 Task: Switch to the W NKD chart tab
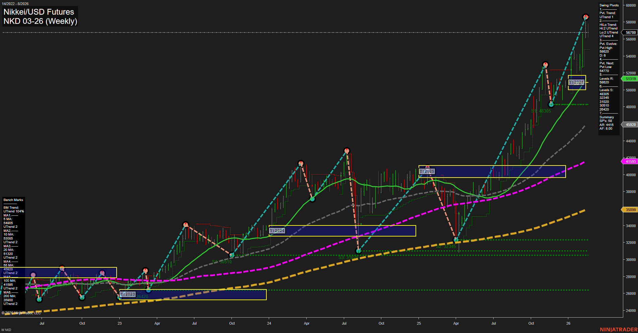[x=6, y=329]
